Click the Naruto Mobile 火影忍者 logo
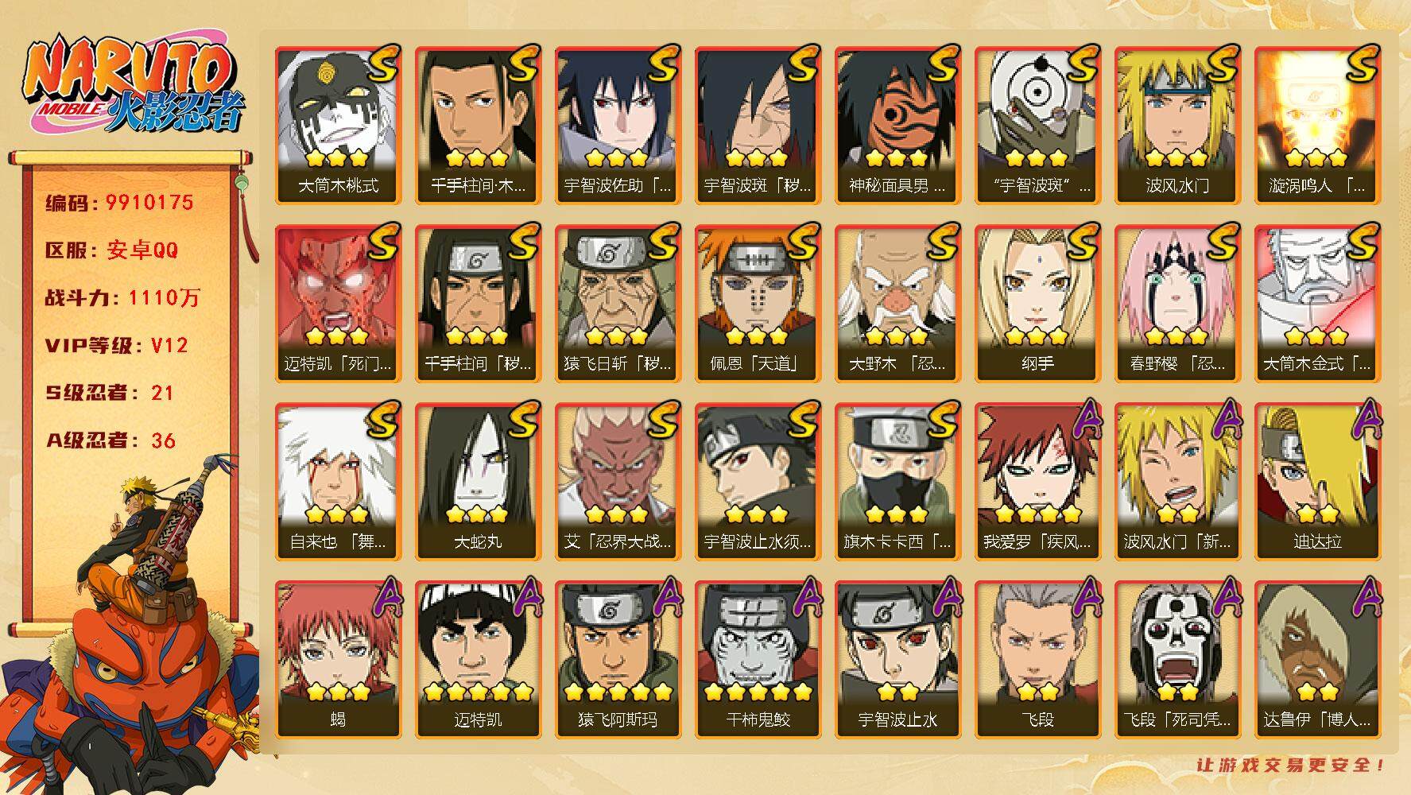The image size is (1411, 795). click(x=133, y=84)
